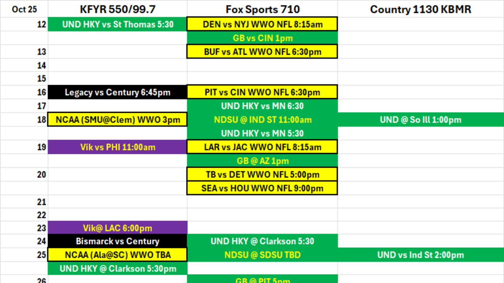This screenshot has width=504, height=283.
Task: Select BUF vs ATL WWO NFL cell
Action: pos(262,52)
